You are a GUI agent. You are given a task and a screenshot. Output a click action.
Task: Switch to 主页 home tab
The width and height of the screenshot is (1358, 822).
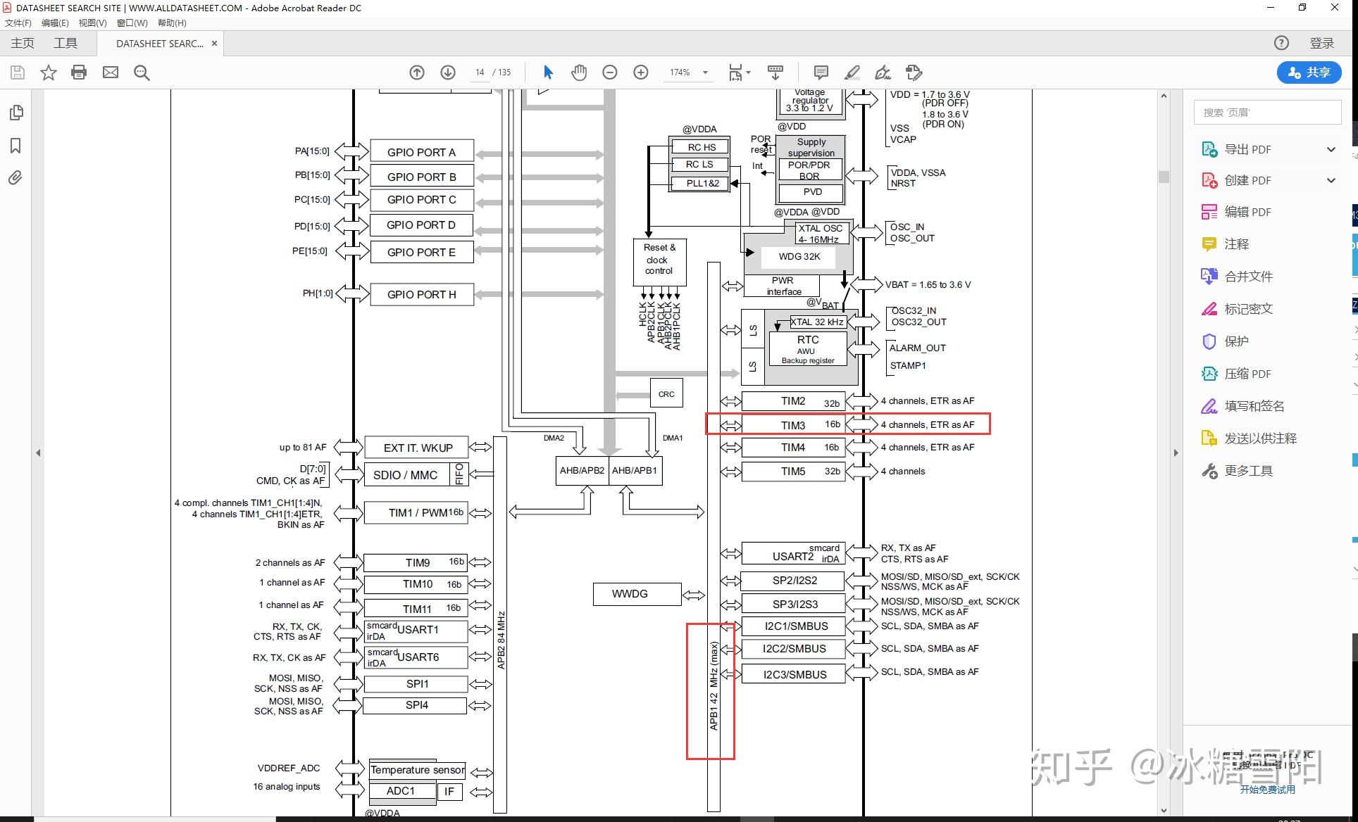[23, 44]
